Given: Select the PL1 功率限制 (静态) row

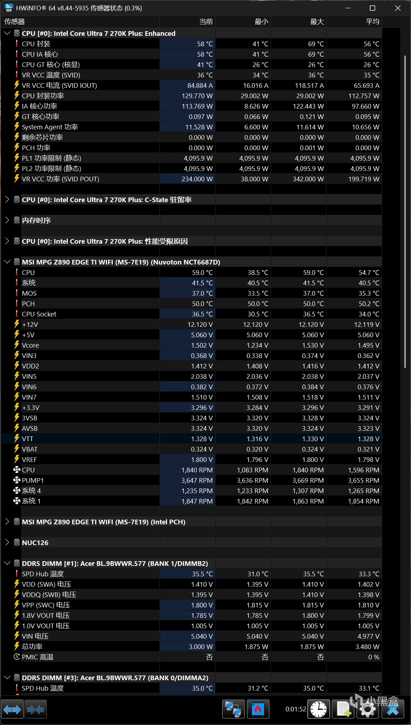Looking at the screenshot, I should [191, 158].
